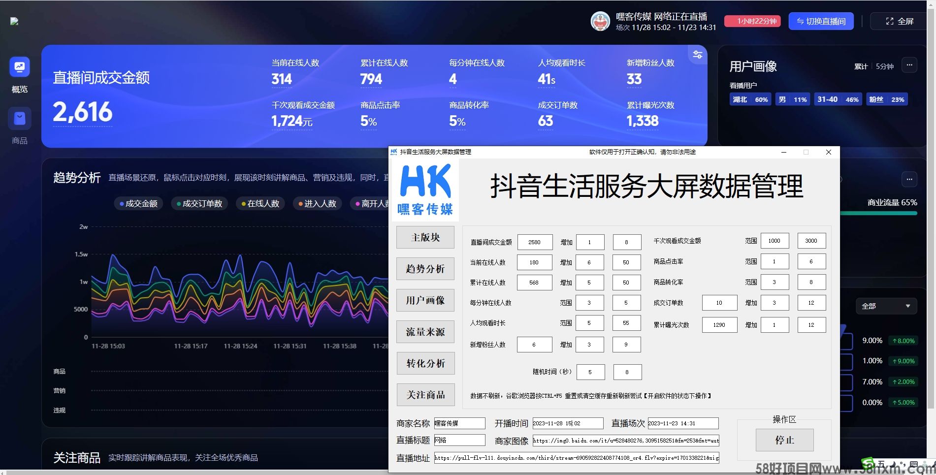The width and height of the screenshot is (936, 475).
Task: Click the 1小时22分钟 duration badge
Action: pyautogui.click(x=752, y=21)
